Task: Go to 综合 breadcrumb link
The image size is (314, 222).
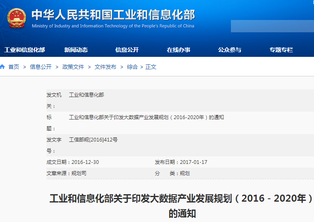Action: tap(132, 67)
